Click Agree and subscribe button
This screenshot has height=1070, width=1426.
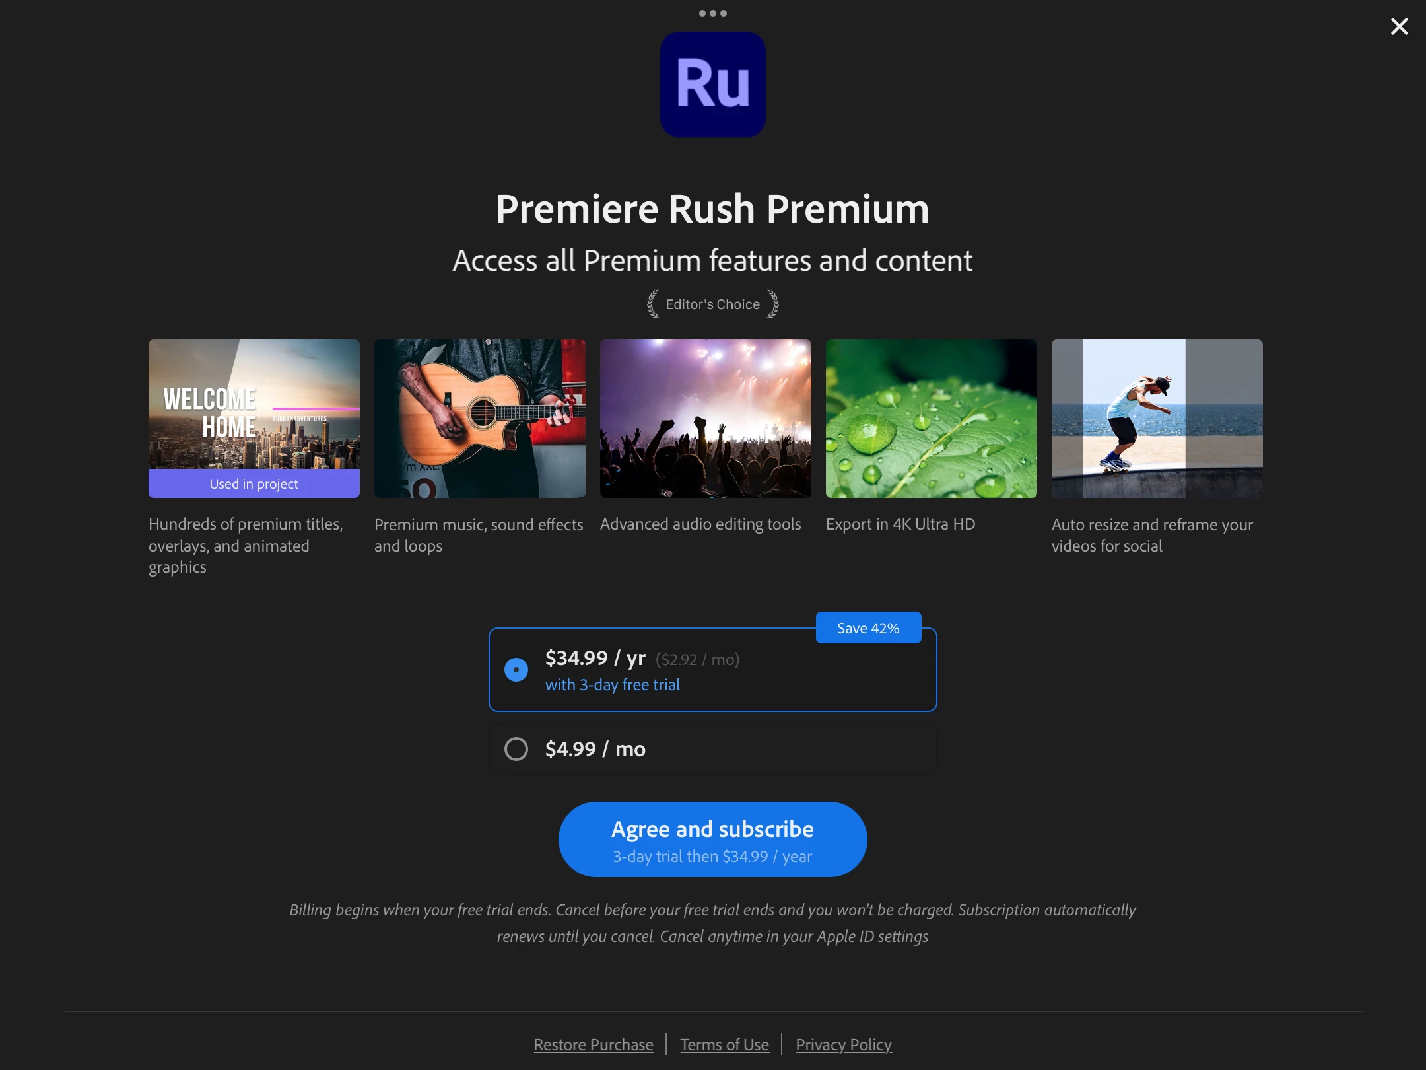[713, 839]
